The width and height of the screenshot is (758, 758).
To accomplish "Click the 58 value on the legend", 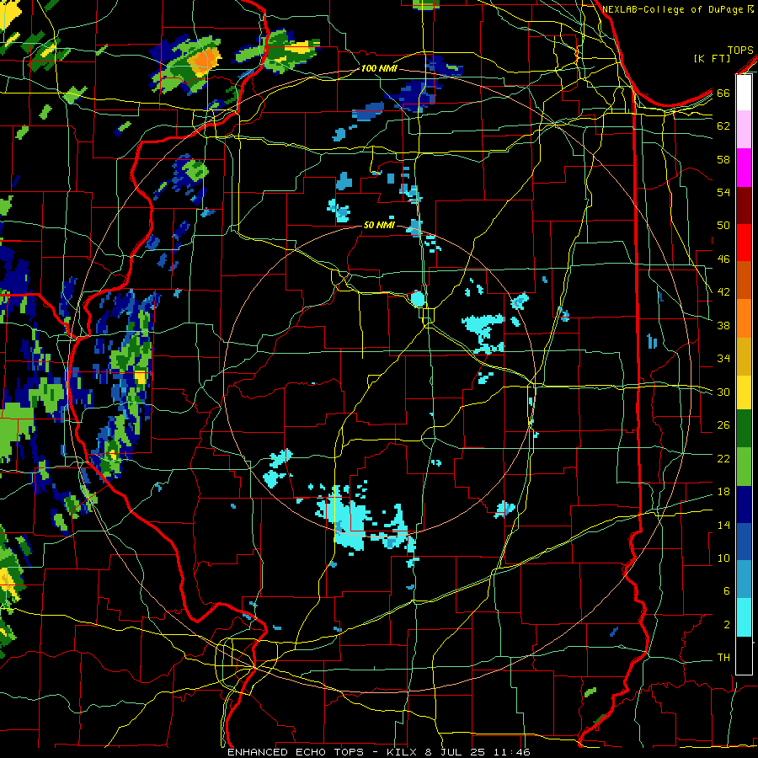I will [723, 159].
